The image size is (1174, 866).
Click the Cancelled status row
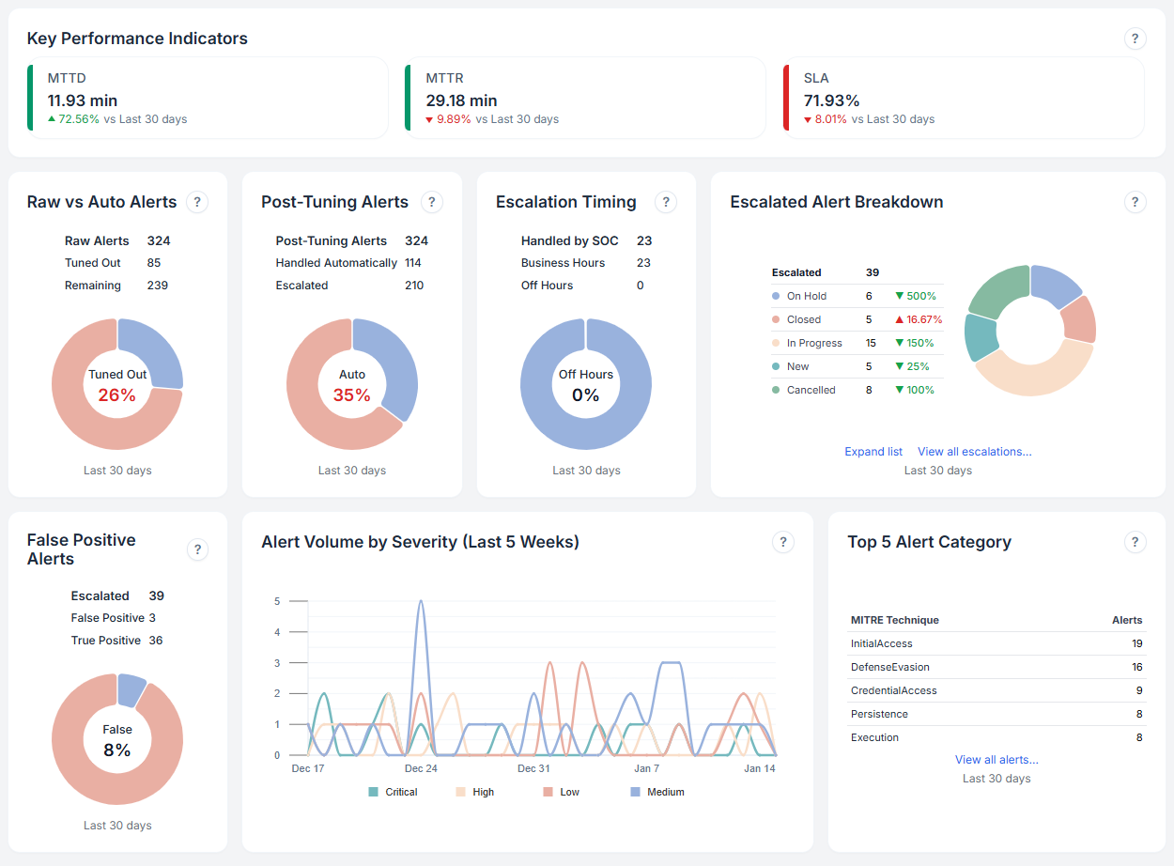[857, 390]
